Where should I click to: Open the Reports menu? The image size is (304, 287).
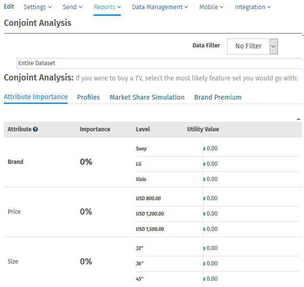click(x=107, y=7)
